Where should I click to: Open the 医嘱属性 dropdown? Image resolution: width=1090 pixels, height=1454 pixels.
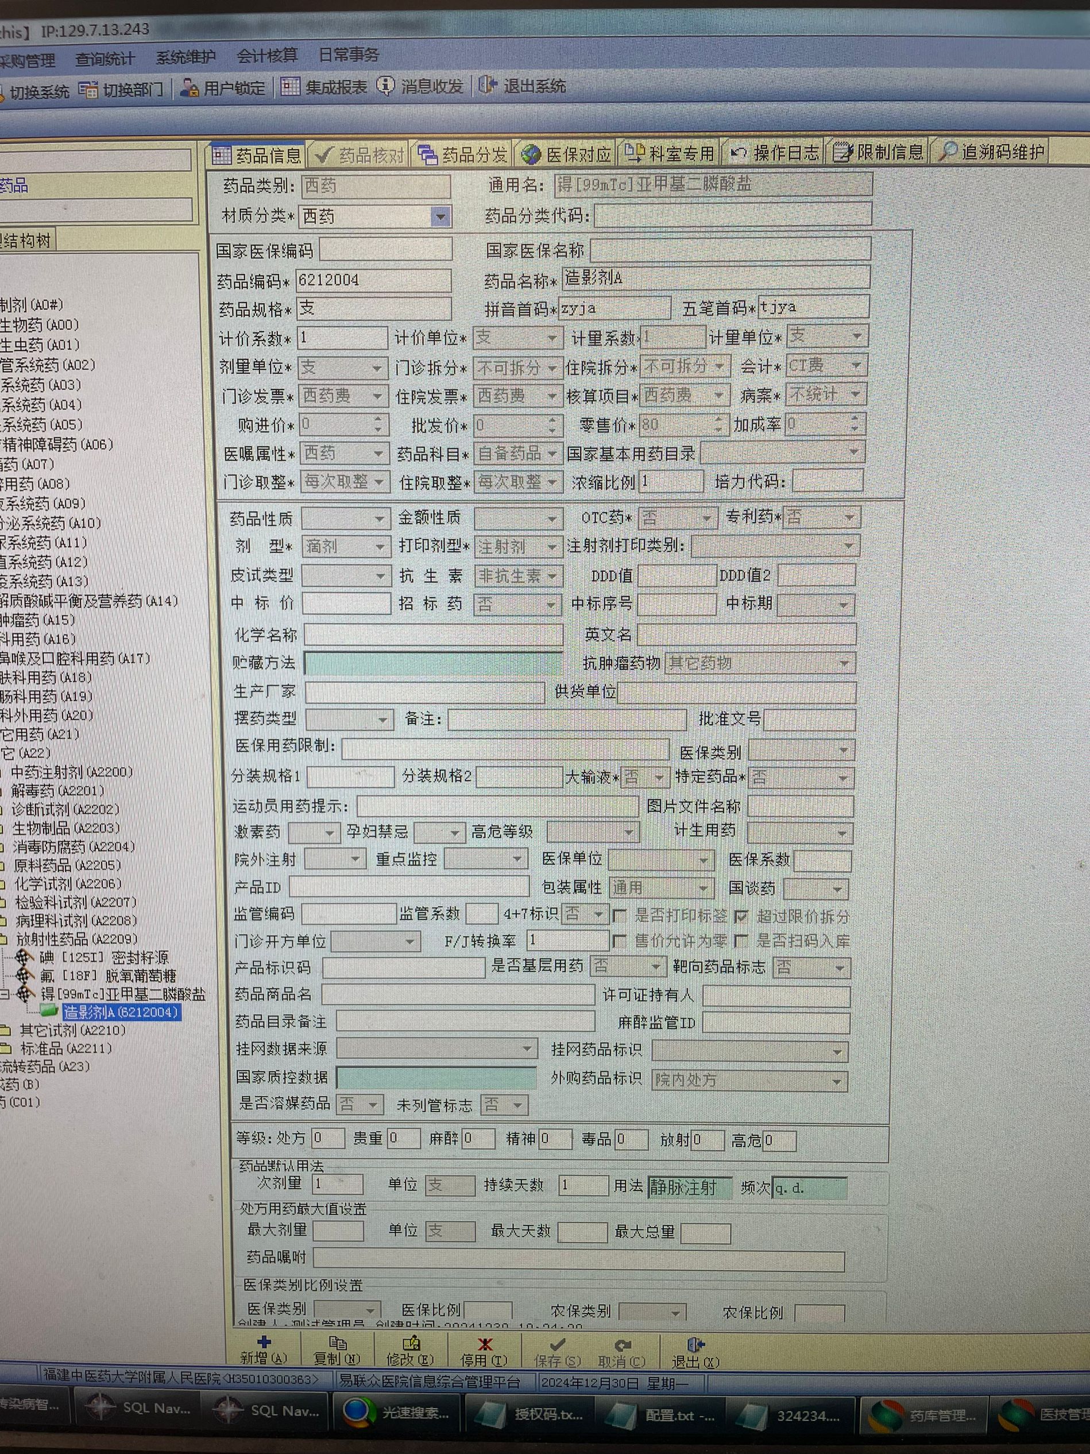(378, 453)
